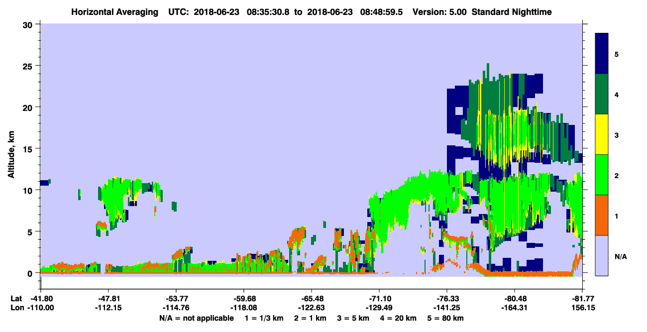Click 'N/A = not applicable' legend text
Image resolution: width=647 pixels, height=332 pixels.
tap(197, 318)
